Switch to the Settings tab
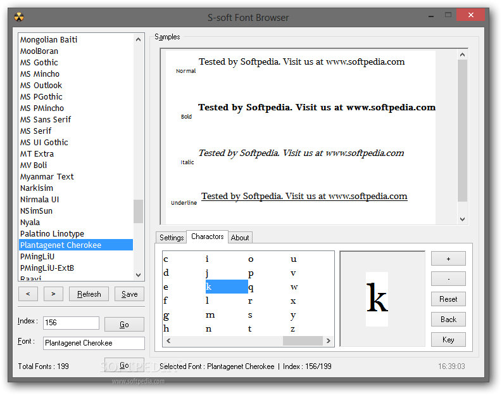This screenshot has height=395, width=502. tap(172, 238)
